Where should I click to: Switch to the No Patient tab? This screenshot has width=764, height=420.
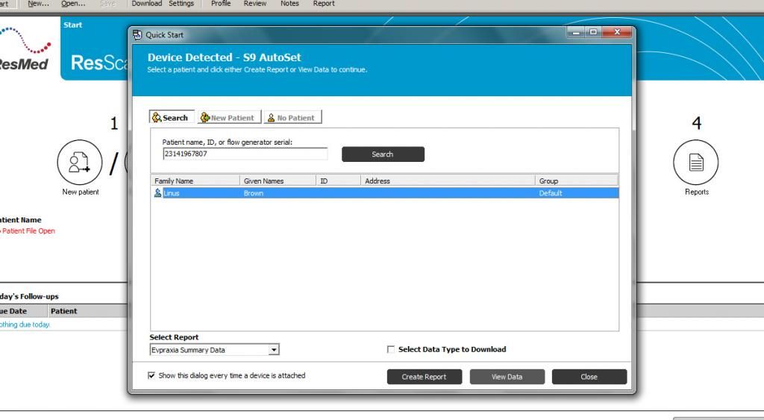(x=292, y=117)
